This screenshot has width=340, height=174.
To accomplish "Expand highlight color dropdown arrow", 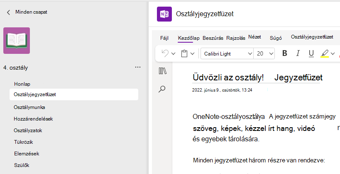I will pos(333,53).
